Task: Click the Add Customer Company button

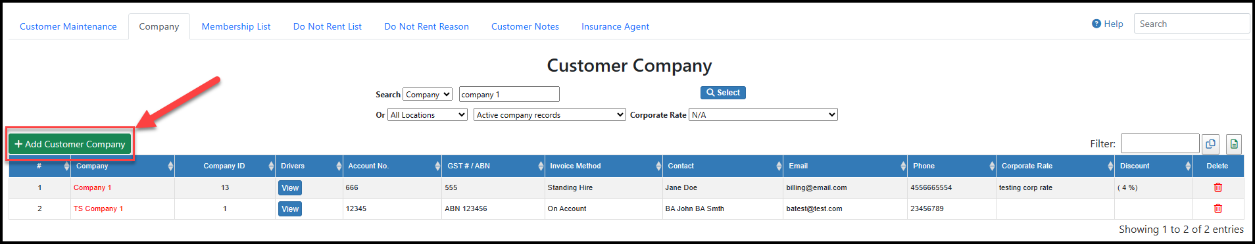Action: (70, 144)
